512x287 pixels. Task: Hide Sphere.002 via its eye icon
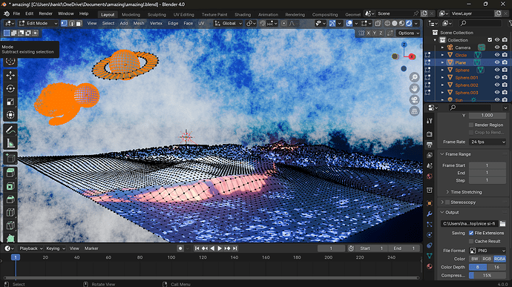497,85
